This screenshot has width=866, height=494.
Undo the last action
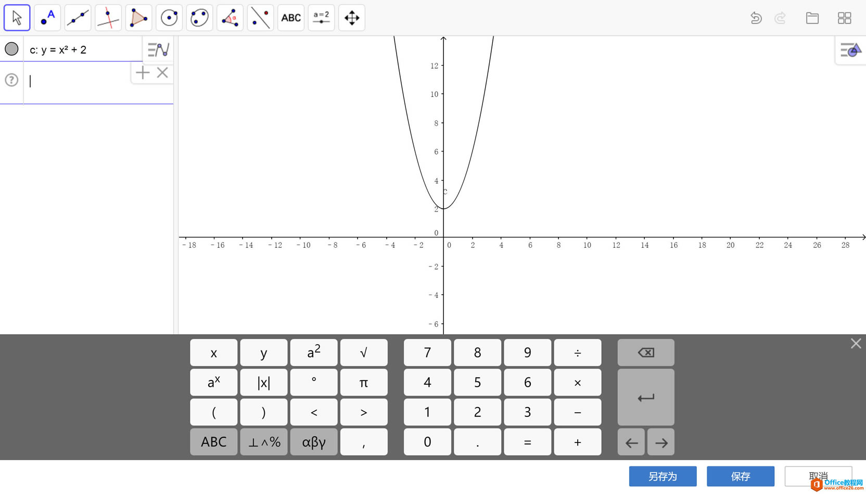tap(756, 18)
